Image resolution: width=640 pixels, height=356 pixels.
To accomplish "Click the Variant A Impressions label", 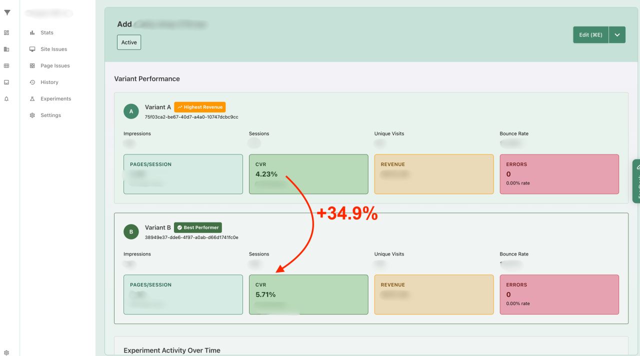I will coord(137,133).
